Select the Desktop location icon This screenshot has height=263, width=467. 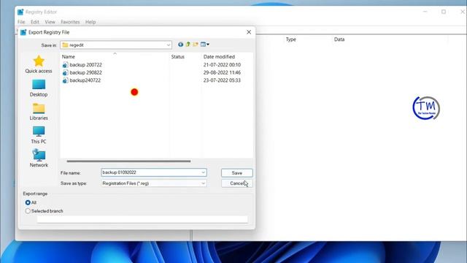pos(39,85)
